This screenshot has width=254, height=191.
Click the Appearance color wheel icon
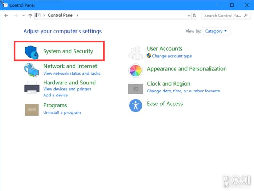pyautogui.click(x=136, y=70)
